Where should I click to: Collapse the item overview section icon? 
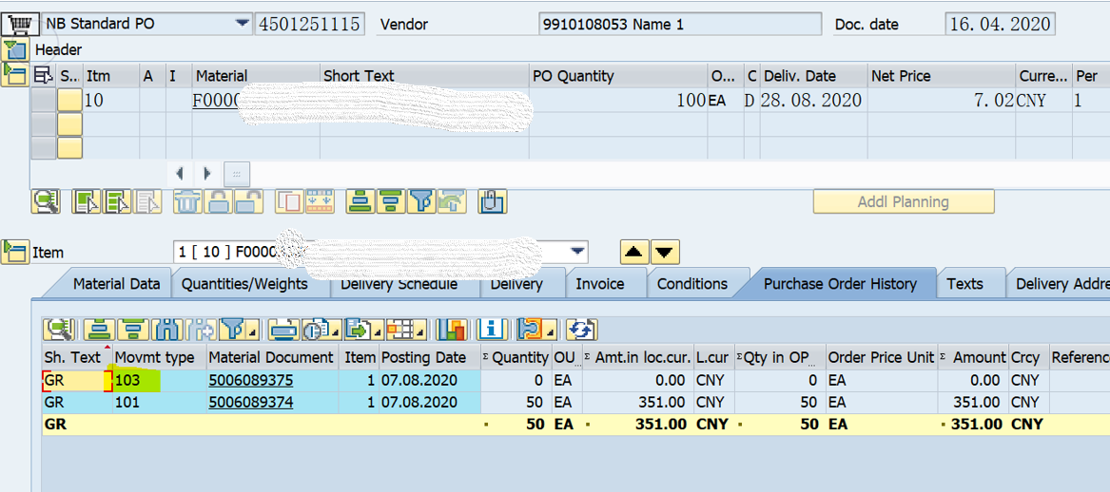pyautogui.click(x=13, y=73)
